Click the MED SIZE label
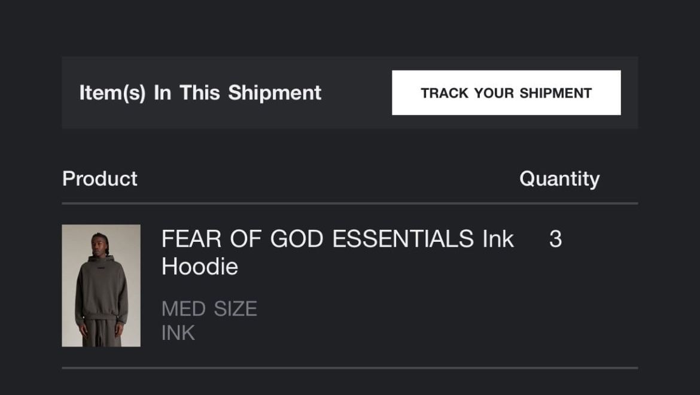This screenshot has width=700, height=395. [x=209, y=309]
